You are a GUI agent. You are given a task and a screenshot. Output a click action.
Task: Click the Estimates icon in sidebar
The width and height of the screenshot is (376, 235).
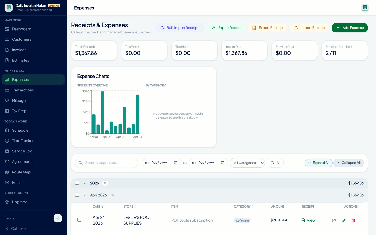[7, 60]
